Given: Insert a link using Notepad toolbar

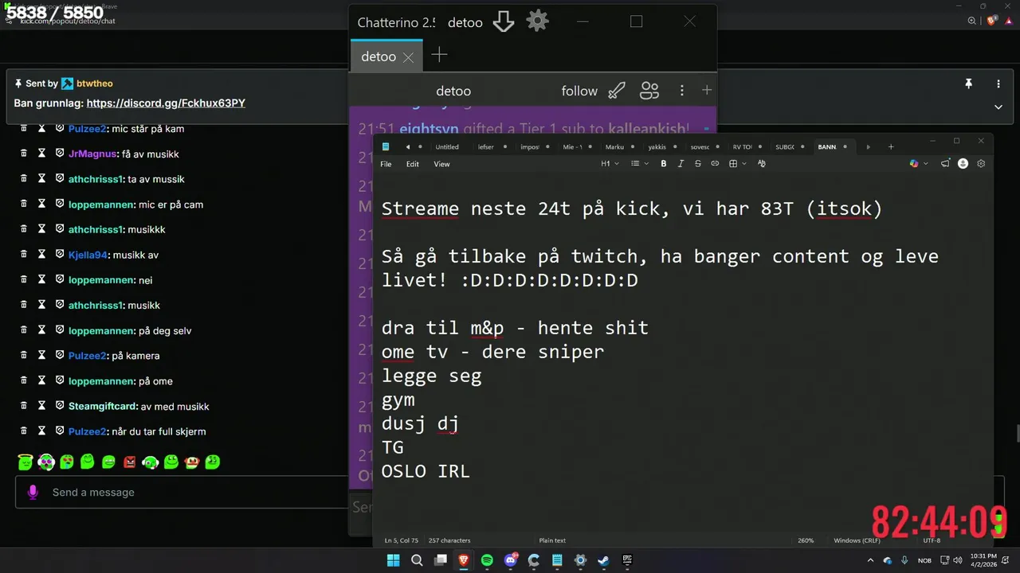Looking at the screenshot, I should pos(715,164).
